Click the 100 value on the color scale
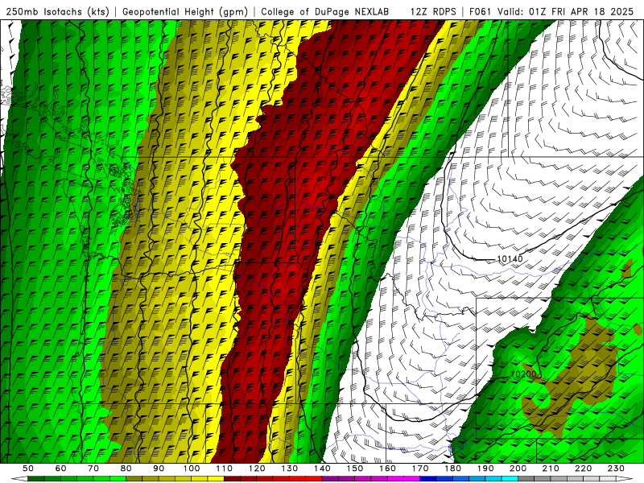Screen dimensions: 644x483 tap(192, 469)
